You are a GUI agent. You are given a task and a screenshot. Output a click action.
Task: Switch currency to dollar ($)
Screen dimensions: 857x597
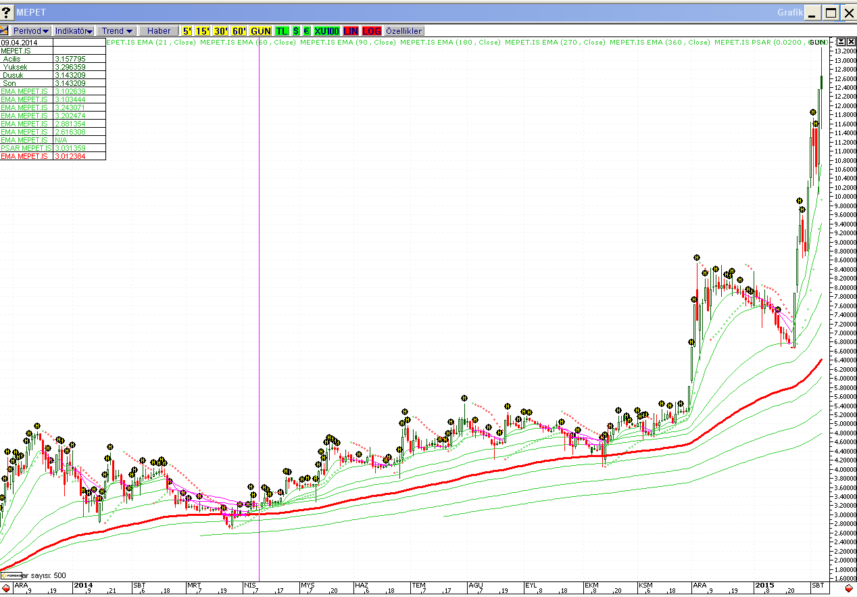click(296, 31)
